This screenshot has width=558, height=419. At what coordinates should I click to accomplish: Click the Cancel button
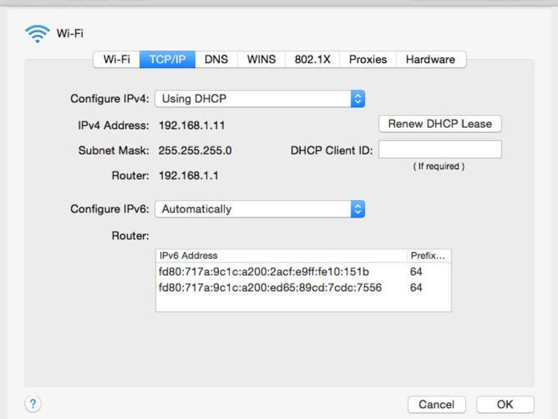(x=437, y=405)
